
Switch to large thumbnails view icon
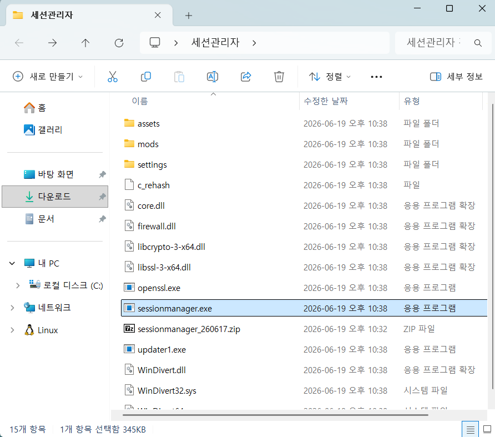[x=487, y=429]
